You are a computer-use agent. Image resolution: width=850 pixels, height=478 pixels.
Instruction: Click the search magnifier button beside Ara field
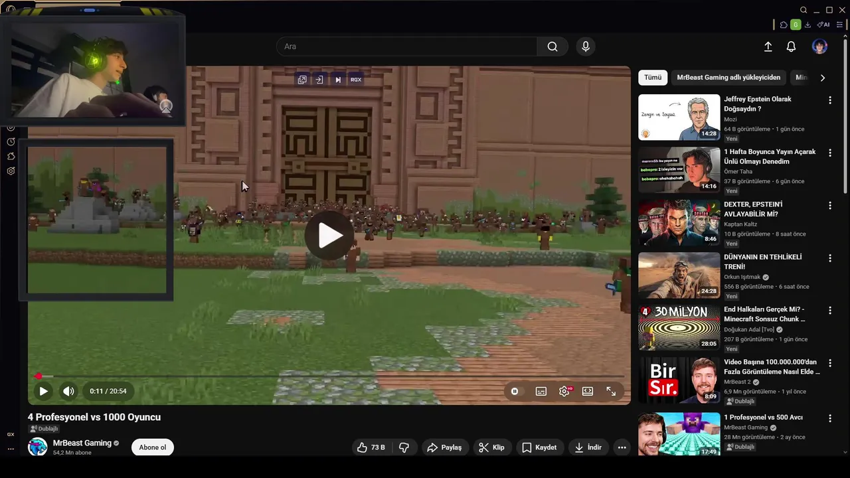pyautogui.click(x=552, y=46)
